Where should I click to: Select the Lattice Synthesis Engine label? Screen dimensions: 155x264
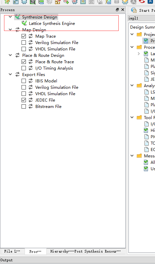pyautogui.click(x=52, y=24)
